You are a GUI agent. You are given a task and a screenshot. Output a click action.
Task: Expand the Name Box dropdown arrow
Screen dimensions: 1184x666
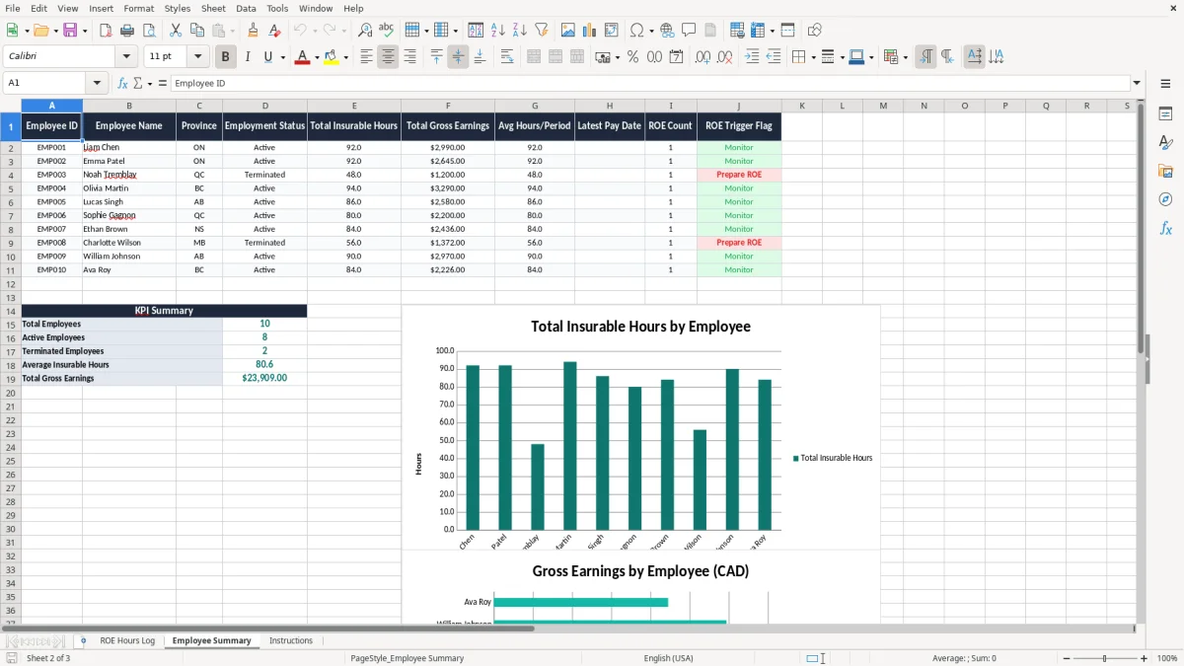(x=97, y=83)
